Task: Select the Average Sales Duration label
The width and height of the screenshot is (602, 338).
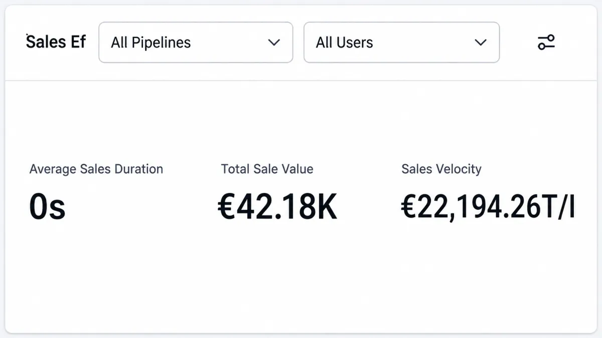Action: click(x=96, y=169)
